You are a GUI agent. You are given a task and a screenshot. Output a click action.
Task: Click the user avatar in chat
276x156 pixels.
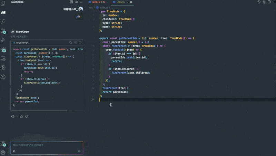[x=81, y=9]
